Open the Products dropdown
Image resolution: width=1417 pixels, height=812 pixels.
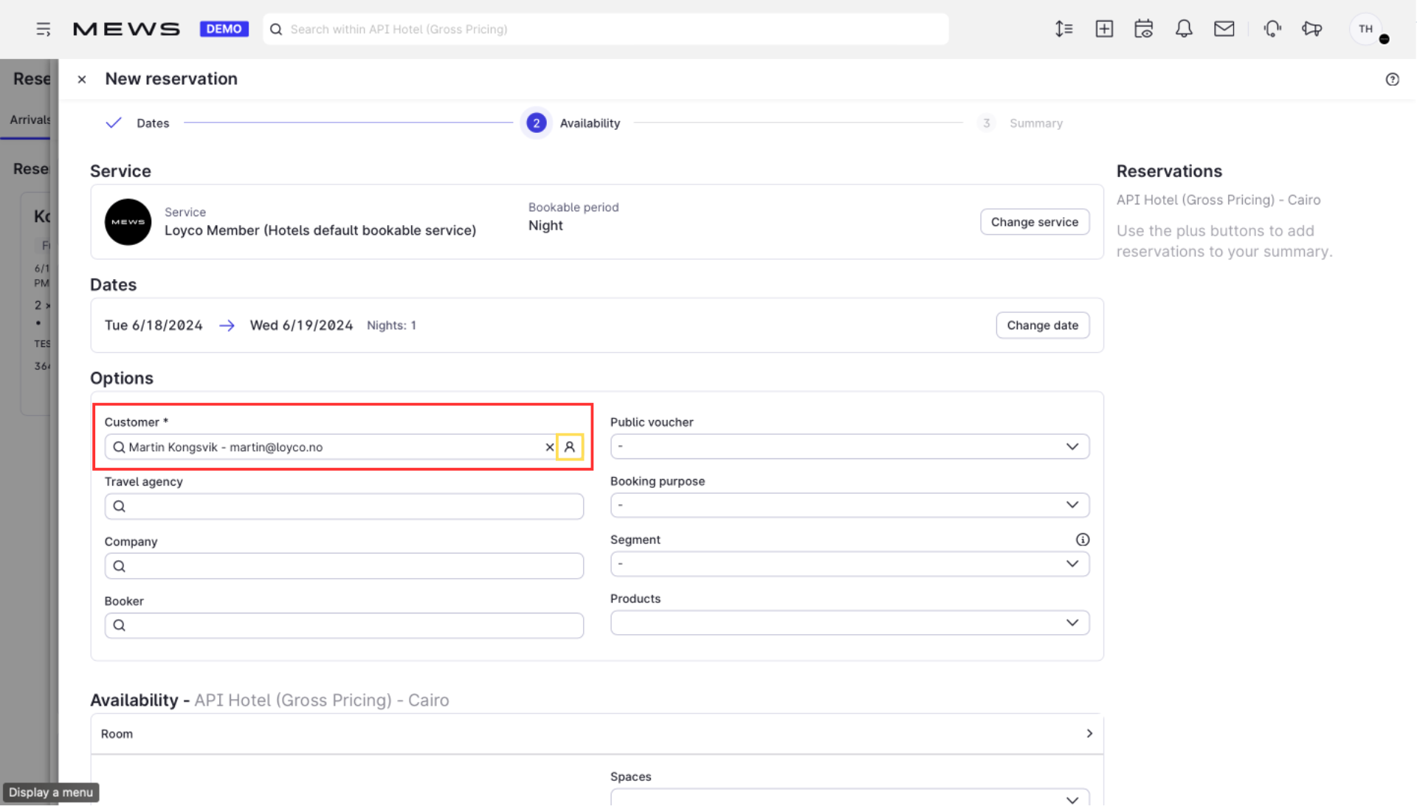(849, 624)
